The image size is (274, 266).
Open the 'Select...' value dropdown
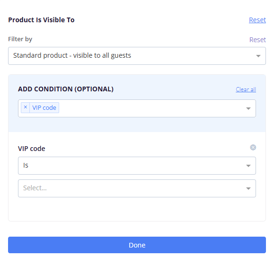pyautogui.click(x=137, y=188)
